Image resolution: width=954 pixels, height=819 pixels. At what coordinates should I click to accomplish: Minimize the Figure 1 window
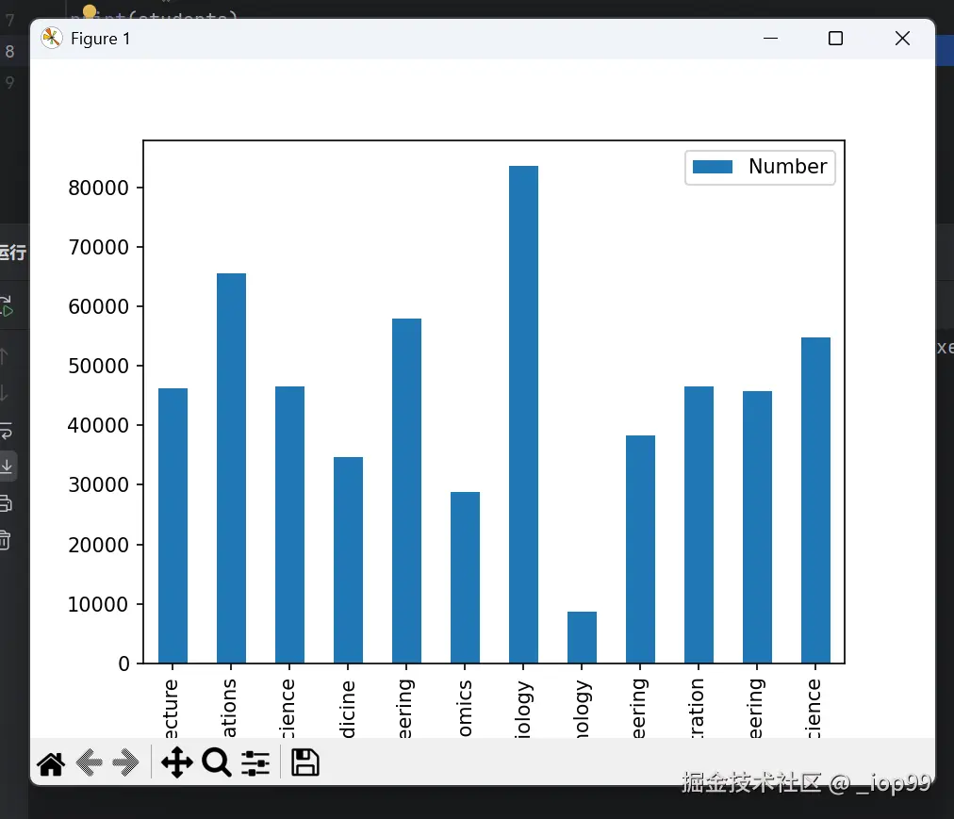coord(770,39)
